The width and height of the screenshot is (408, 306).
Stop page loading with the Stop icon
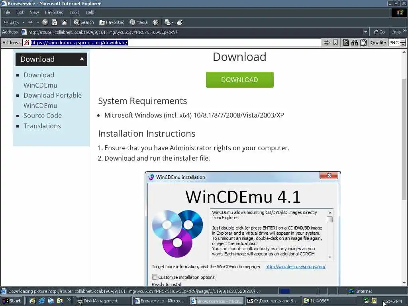(45, 22)
